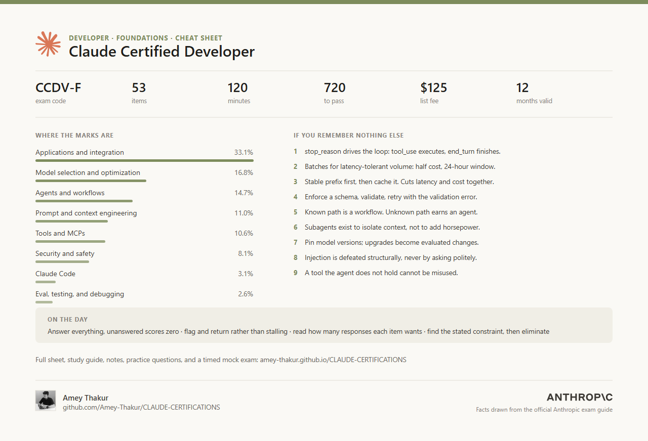The height and width of the screenshot is (441, 648).
Task: Click the On The Day advice box
Action: click(324, 325)
